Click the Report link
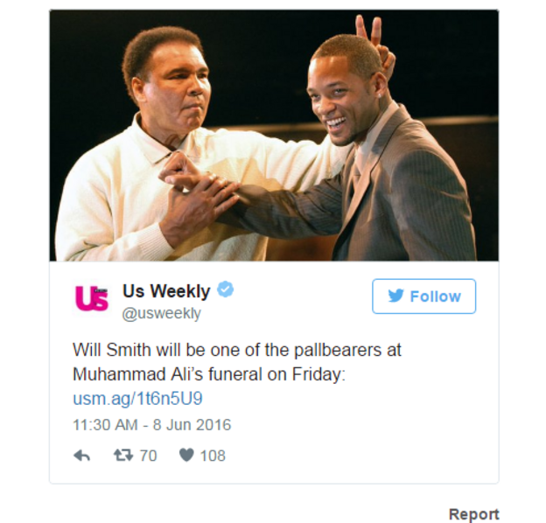 coord(474,514)
